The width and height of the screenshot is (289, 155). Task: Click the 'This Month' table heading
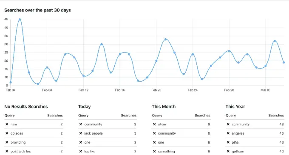[164, 107]
